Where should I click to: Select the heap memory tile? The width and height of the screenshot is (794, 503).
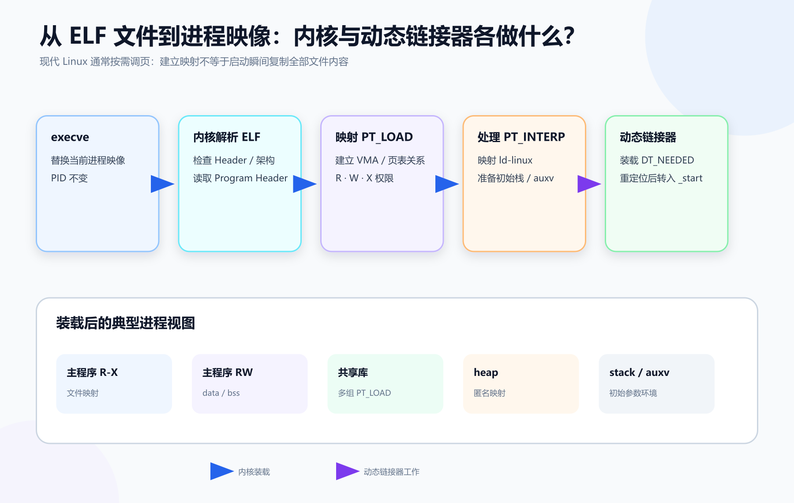coord(521,383)
